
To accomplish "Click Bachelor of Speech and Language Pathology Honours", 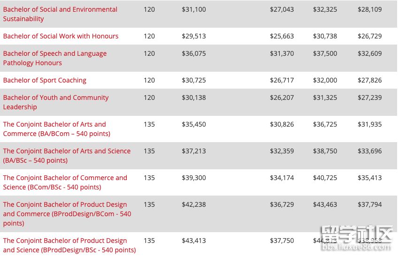I will (55, 58).
